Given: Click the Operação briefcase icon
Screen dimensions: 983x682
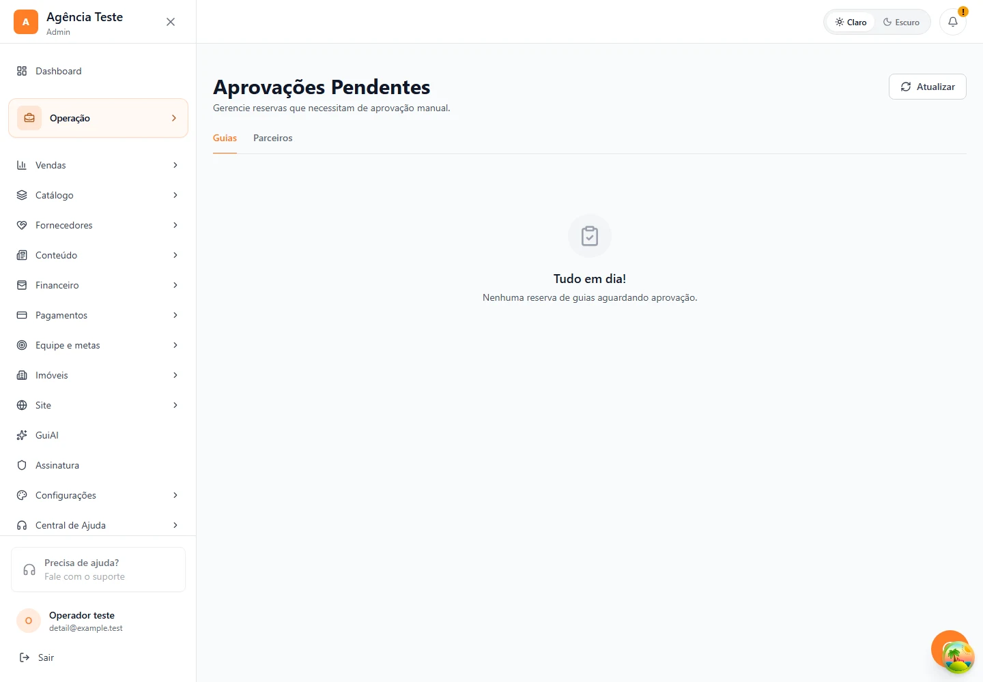Looking at the screenshot, I should (x=29, y=118).
